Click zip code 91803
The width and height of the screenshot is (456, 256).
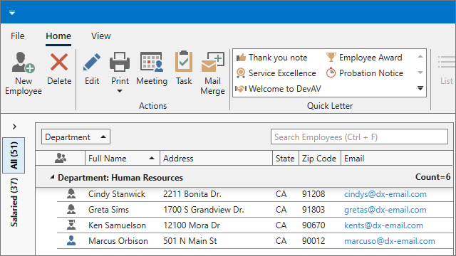(x=313, y=210)
